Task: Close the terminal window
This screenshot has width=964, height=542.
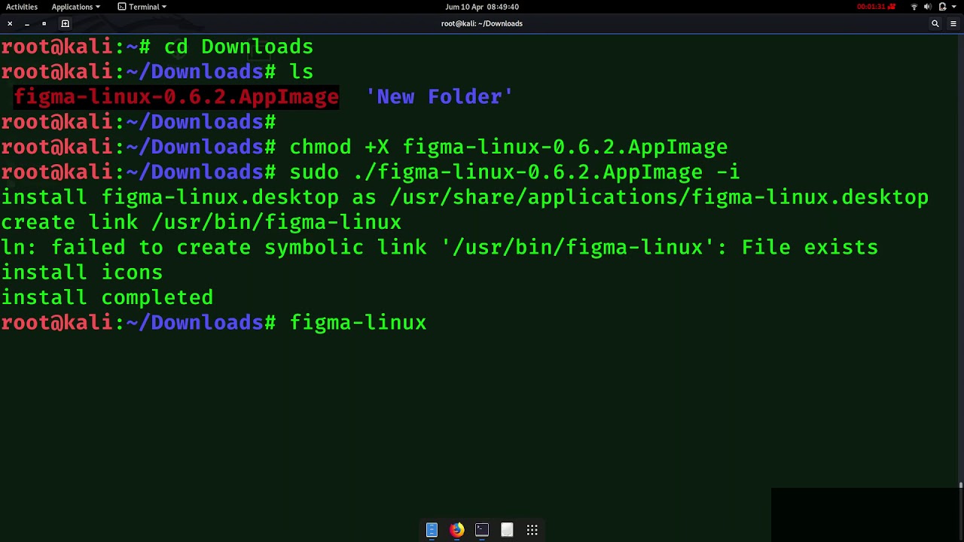Action: click(10, 23)
